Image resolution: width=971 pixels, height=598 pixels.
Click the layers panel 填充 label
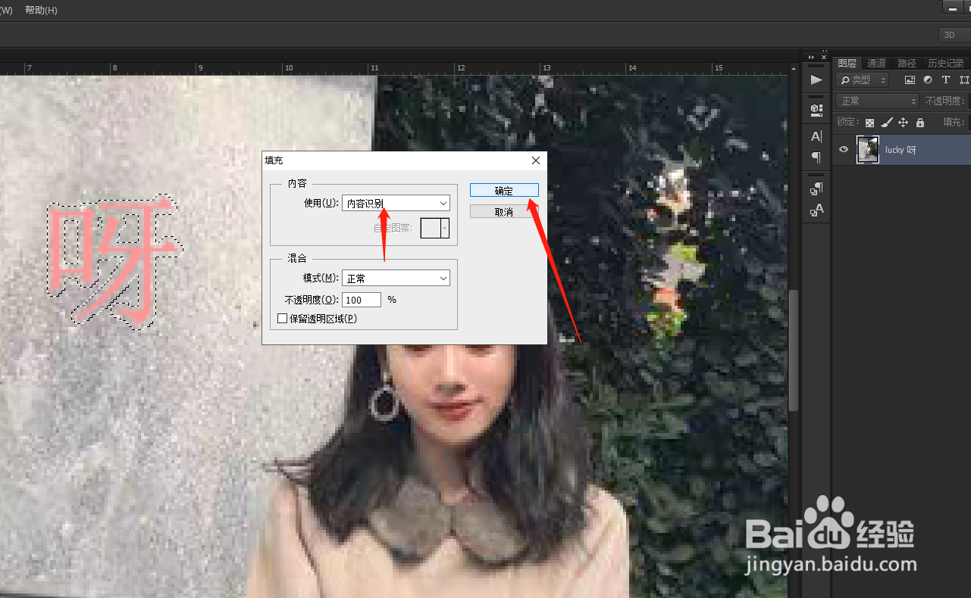954,122
